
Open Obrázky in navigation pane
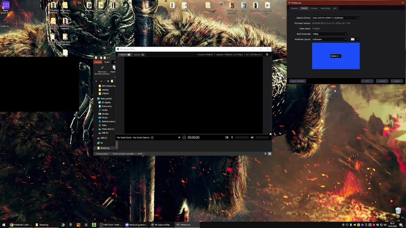[103, 114]
